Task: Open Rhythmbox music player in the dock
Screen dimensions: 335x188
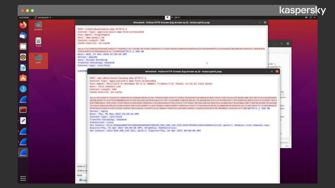Action: pyautogui.click(x=23, y=57)
